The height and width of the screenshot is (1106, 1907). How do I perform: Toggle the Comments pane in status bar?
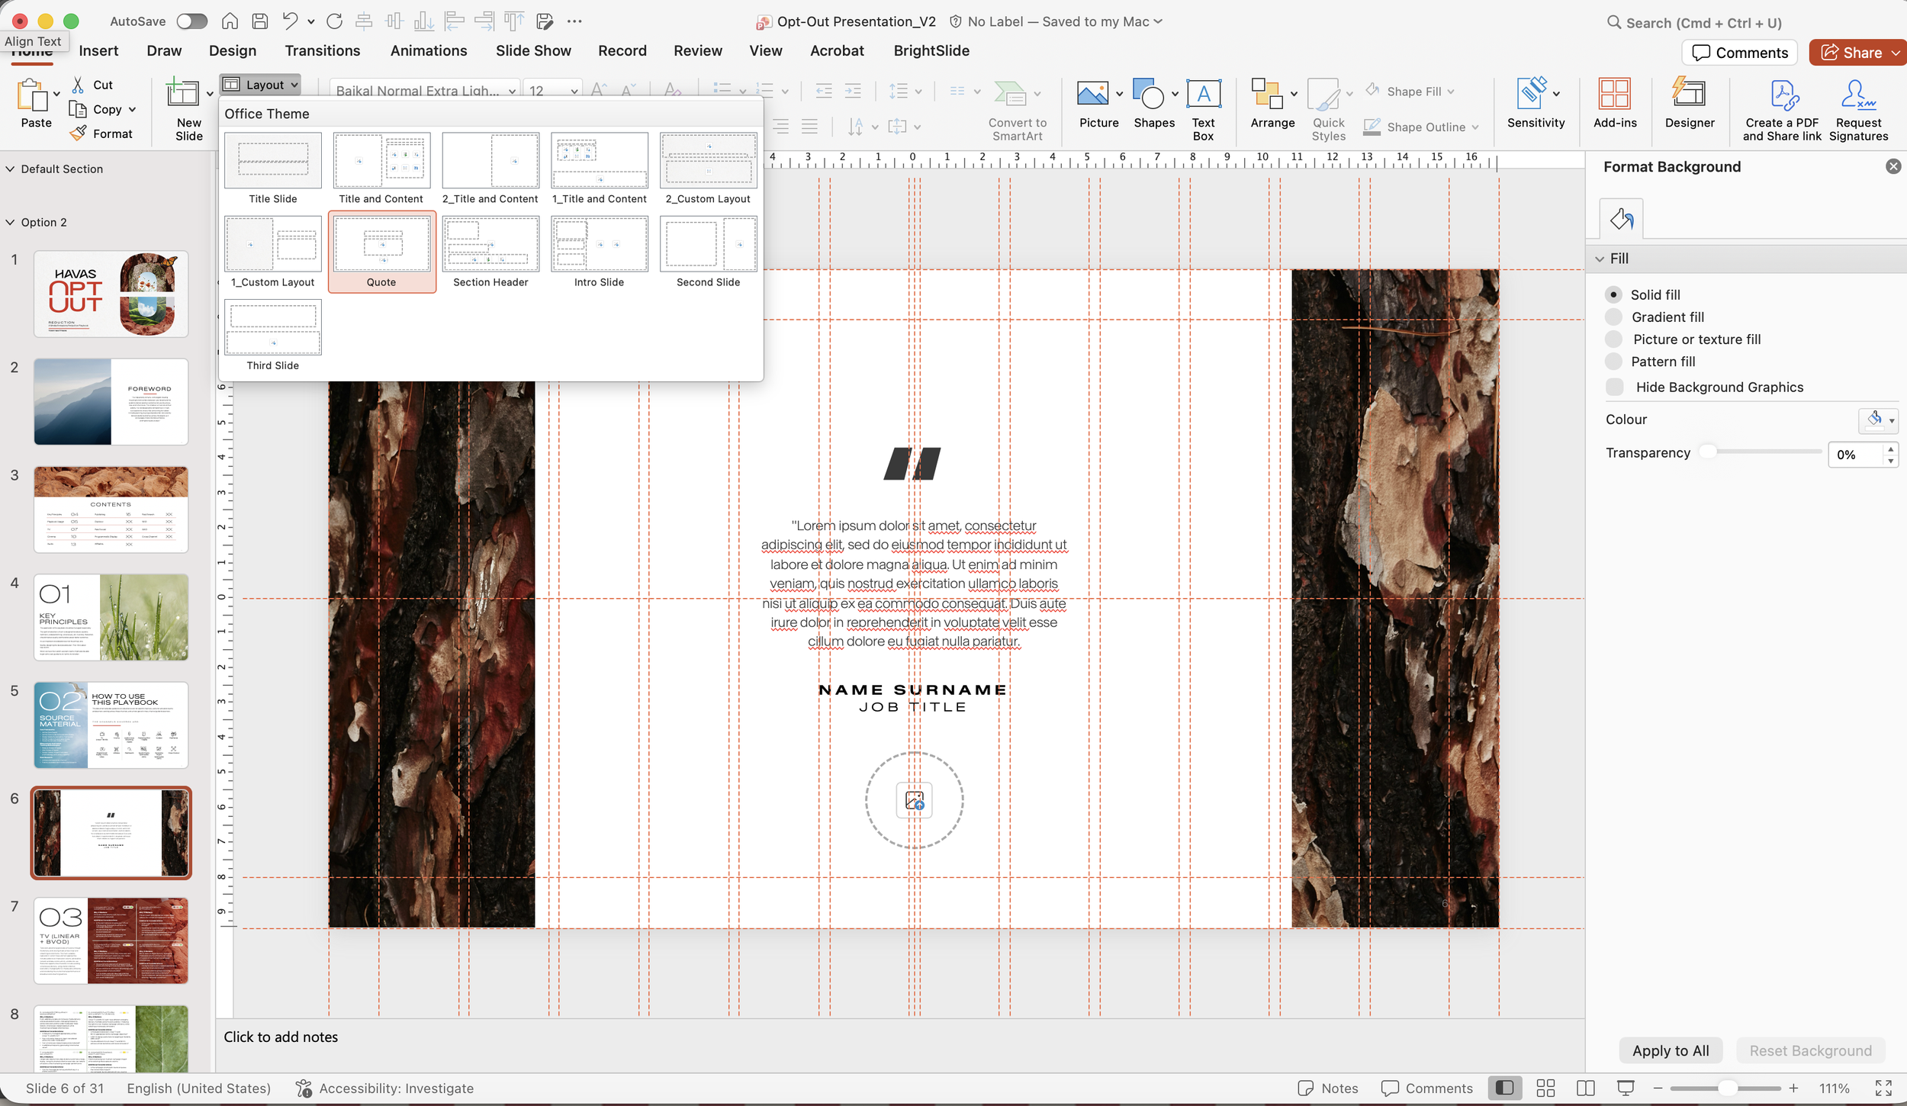[x=1426, y=1088]
